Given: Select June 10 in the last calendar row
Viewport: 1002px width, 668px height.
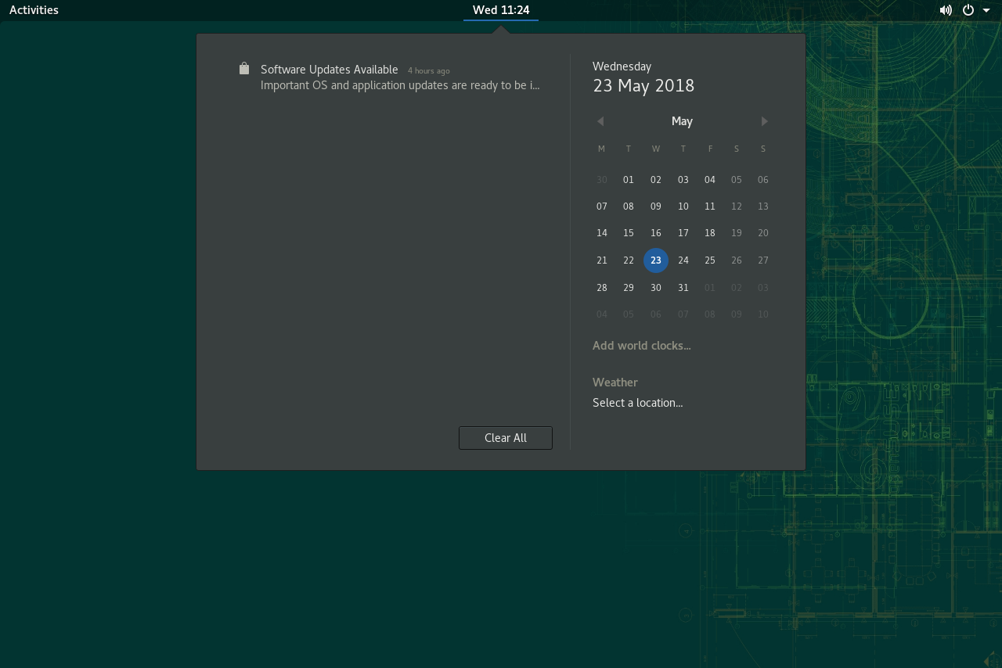Looking at the screenshot, I should click(x=762, y=314).
